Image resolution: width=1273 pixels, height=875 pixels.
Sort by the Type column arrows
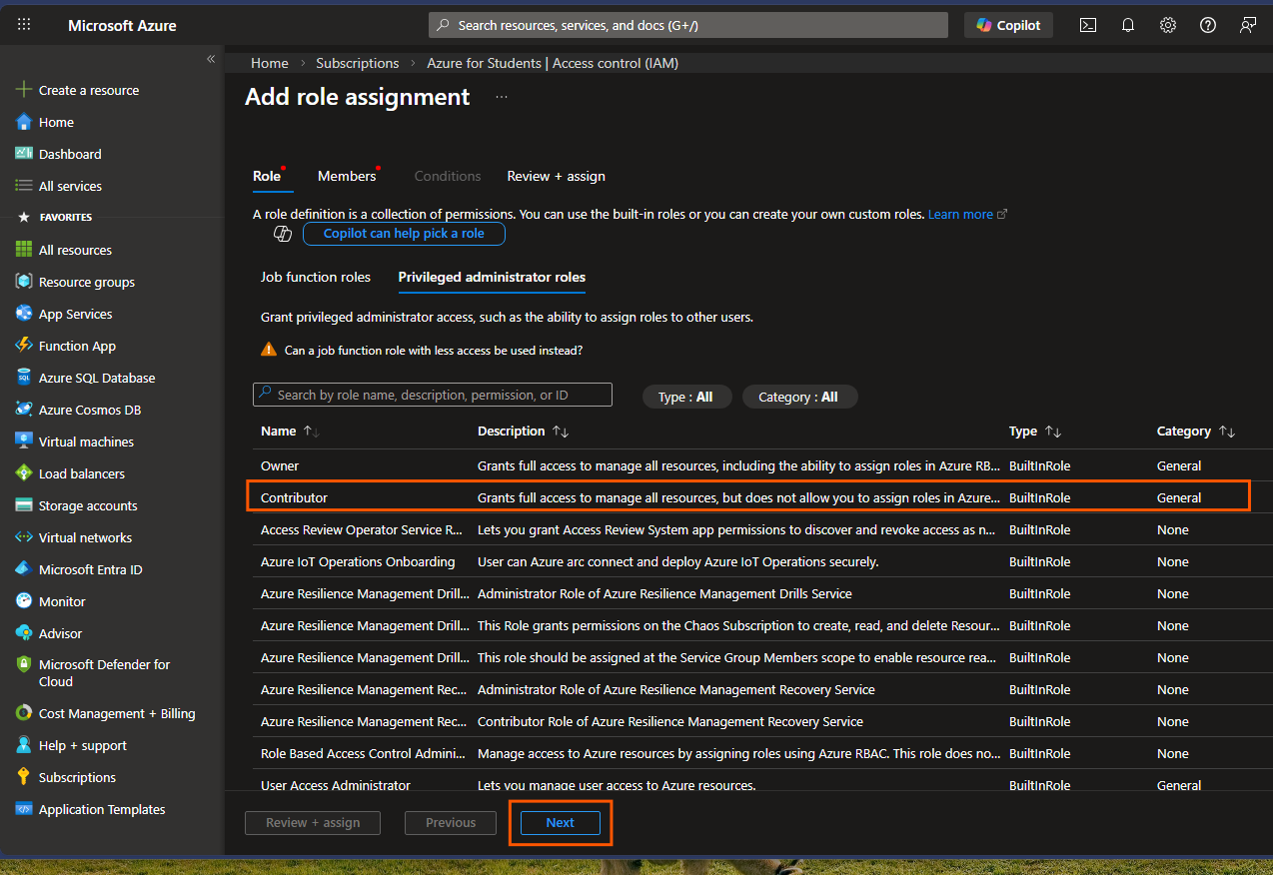point(1053,432)
